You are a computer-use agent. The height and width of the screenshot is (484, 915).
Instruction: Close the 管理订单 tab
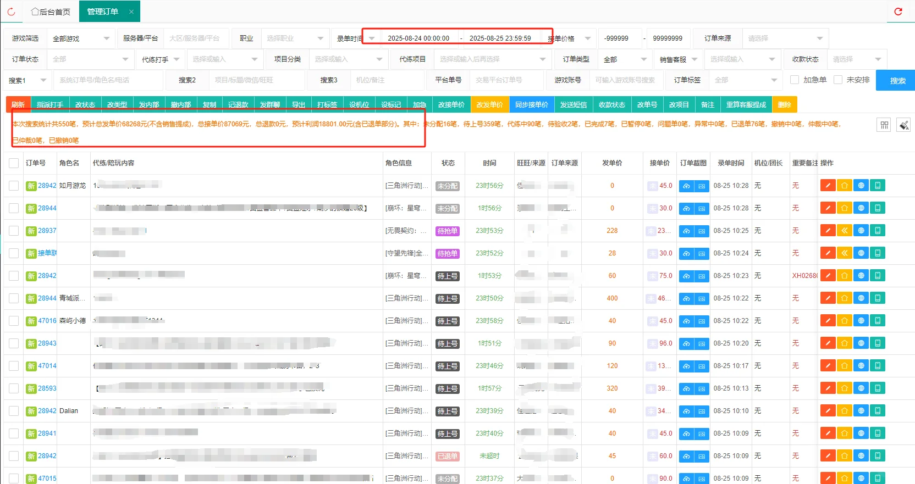pos(131,12)
